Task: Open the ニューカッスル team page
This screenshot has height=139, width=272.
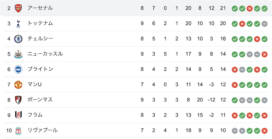Action: (45, 54)
